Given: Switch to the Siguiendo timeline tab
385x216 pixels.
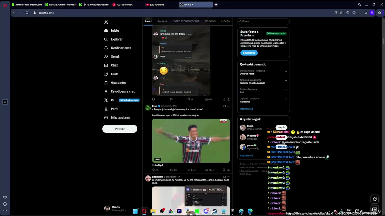Looking at the screenshot, I should pos(162,21).
